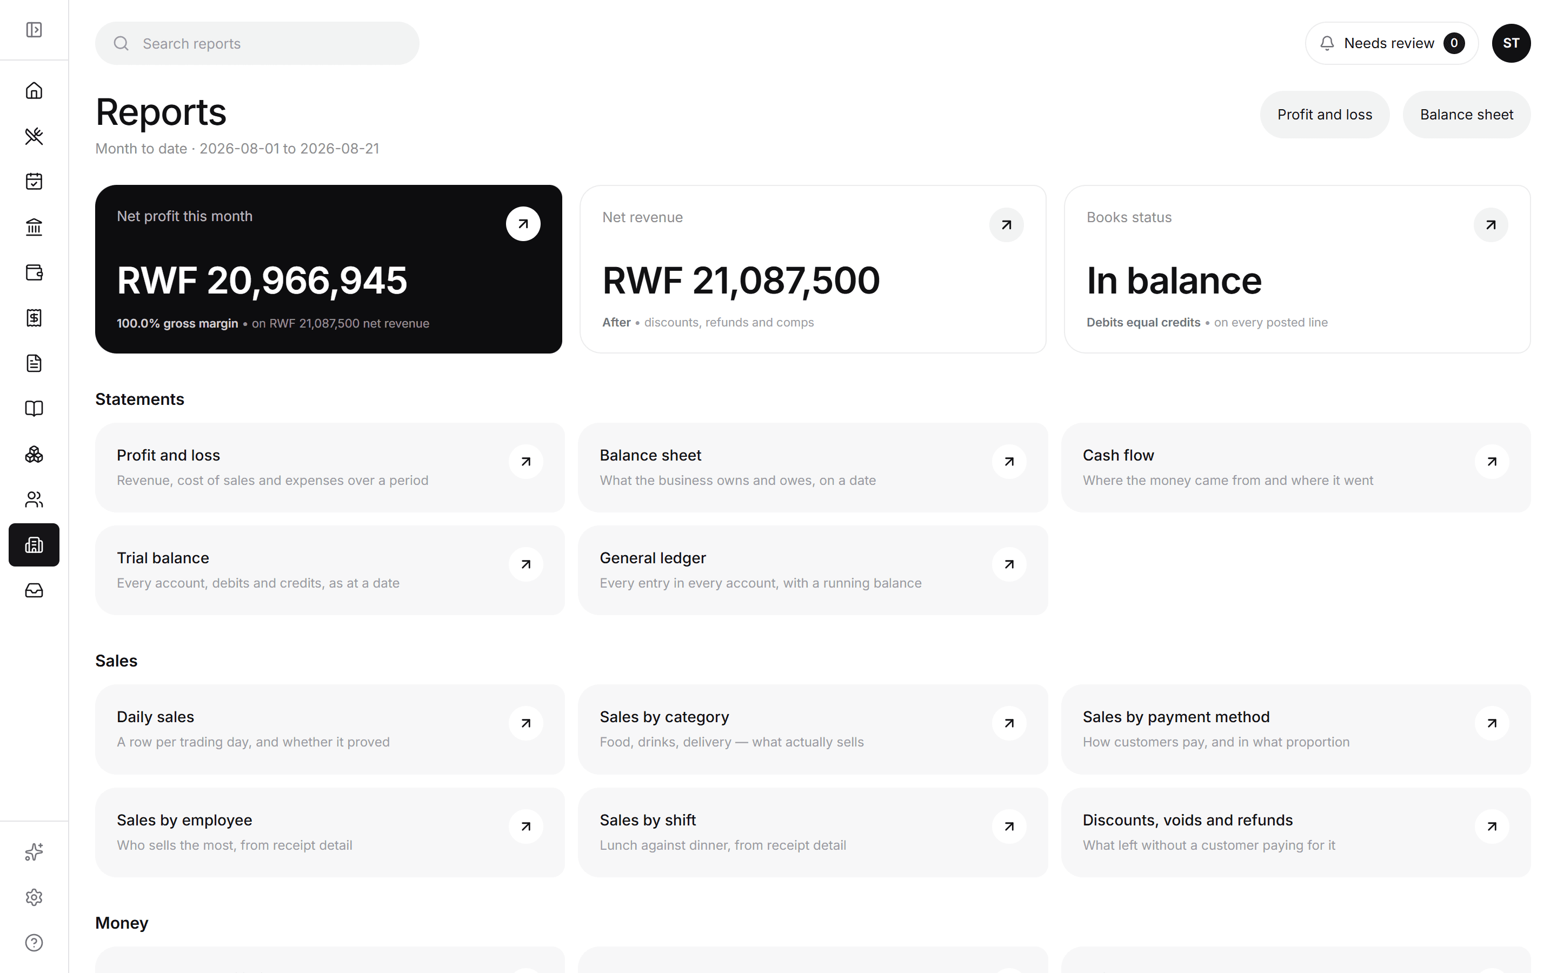
Task: Open the open book sidebar icon
Action: pyautogui.click(x=34, y=409)
